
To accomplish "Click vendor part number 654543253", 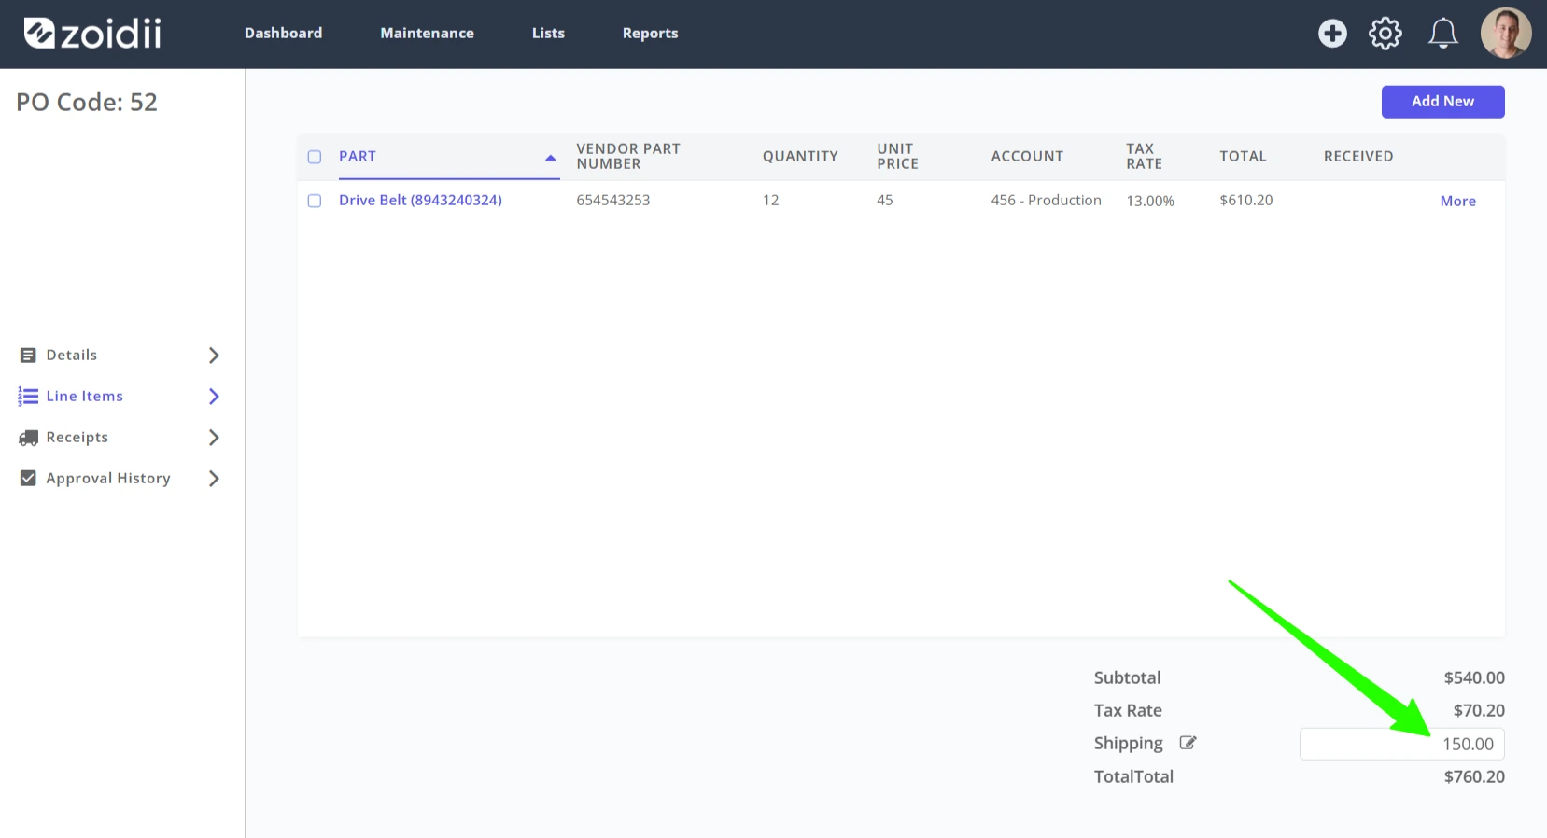I will tap(613, 200).
